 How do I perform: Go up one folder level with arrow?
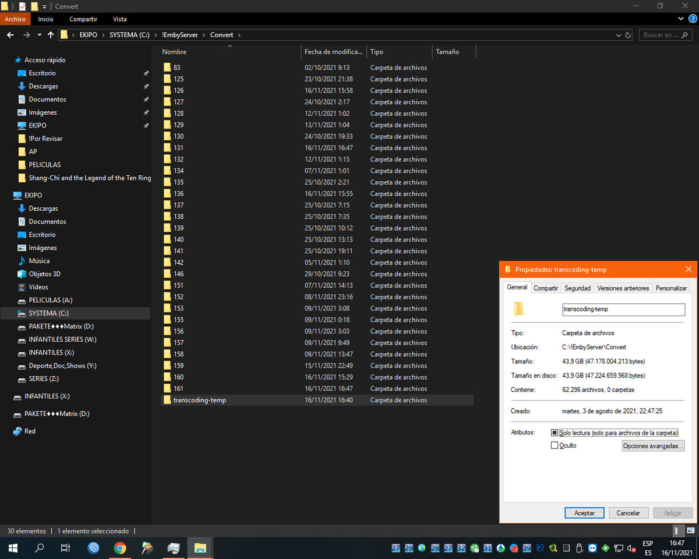coord(51,35)
